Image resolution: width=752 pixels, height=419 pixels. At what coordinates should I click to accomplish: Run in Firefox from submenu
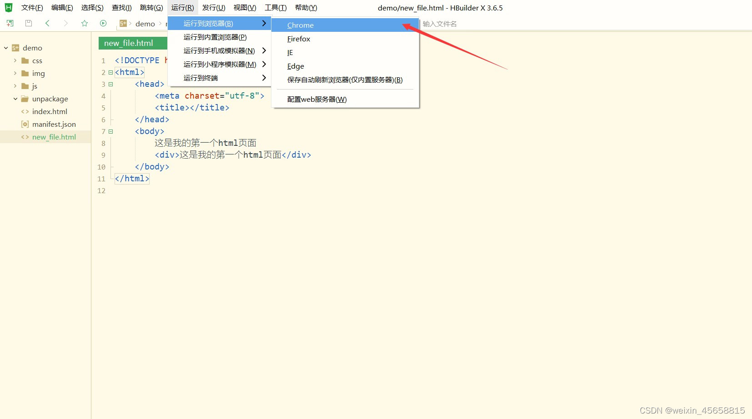(345, 39)
